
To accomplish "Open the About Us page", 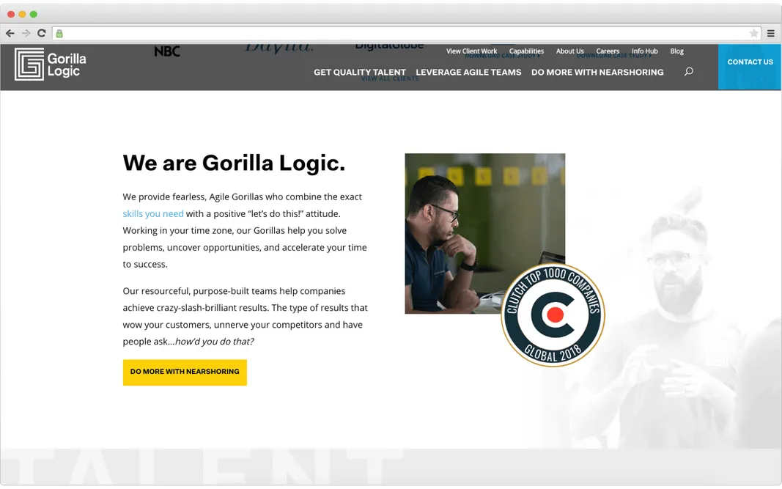I will 569,51.
